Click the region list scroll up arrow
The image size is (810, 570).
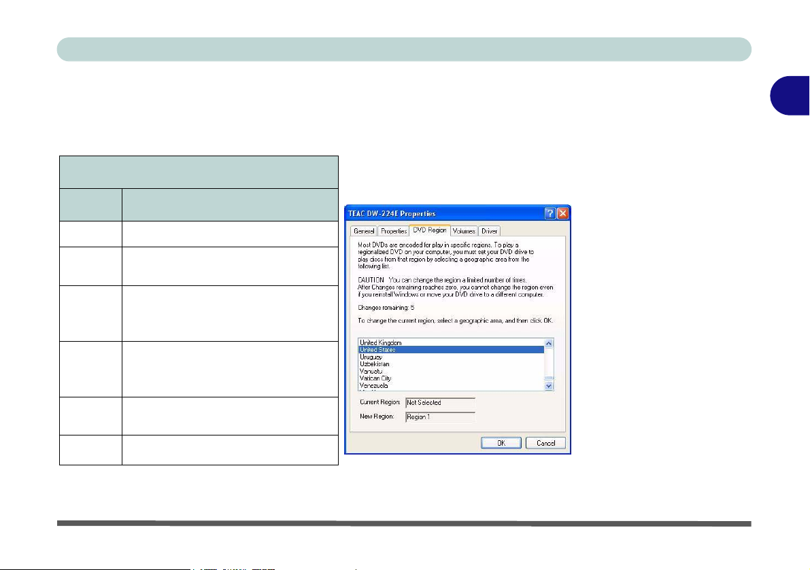(549, 344)
